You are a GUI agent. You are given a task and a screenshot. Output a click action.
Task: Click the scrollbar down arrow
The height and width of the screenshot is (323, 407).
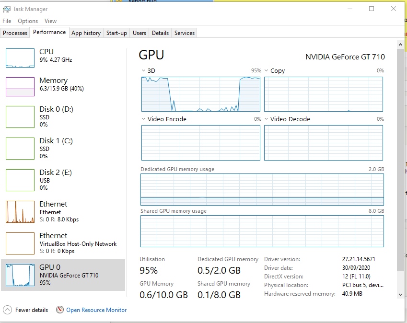pos(400,294)
